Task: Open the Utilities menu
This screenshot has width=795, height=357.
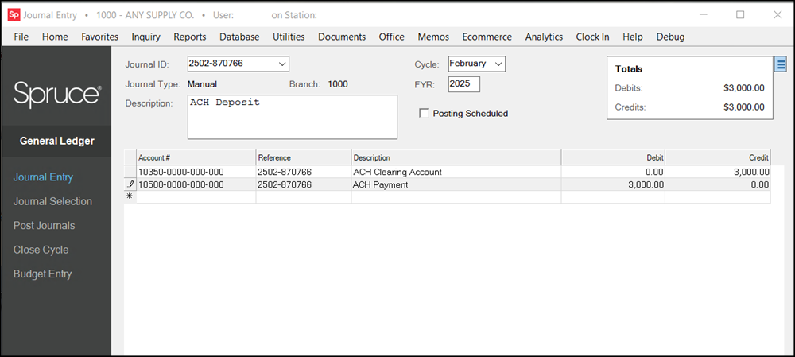Action: pyautogui.click(x=289, y=37)
